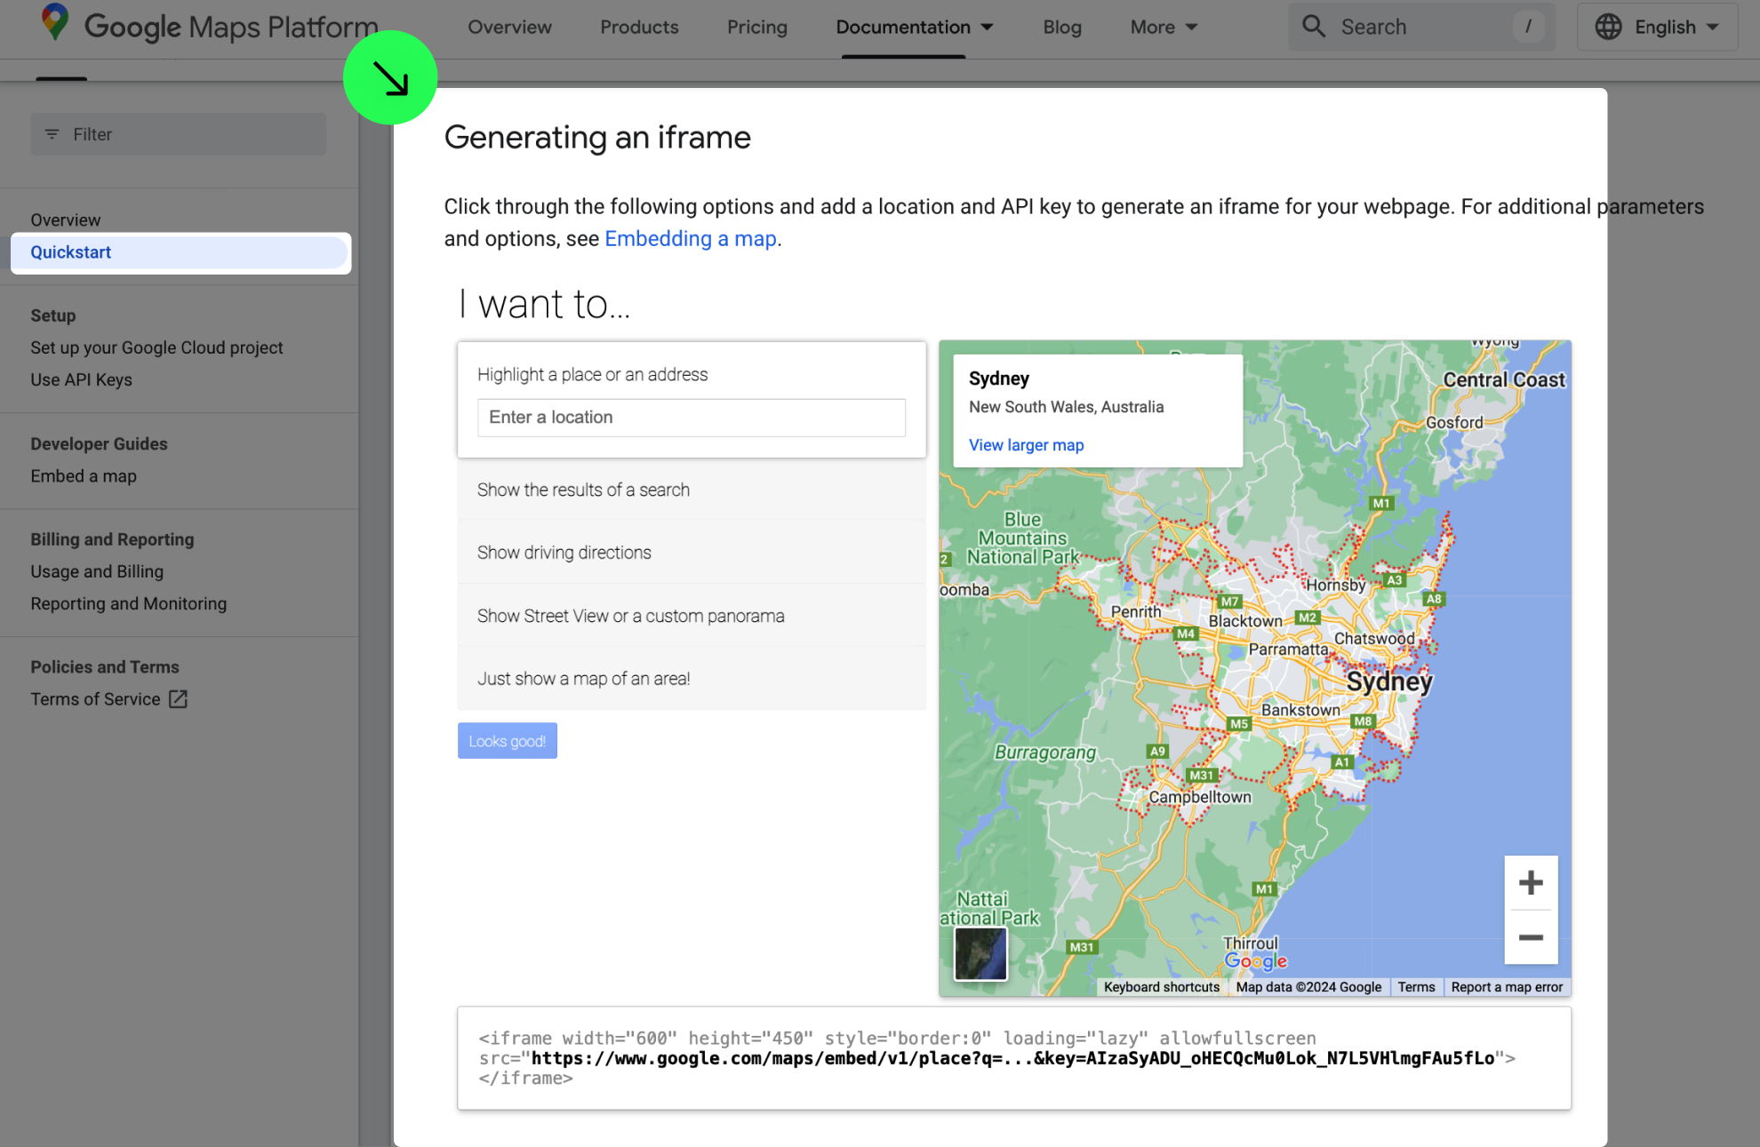Select Show the results of a search
Image resolution: width=1760 pixels, height=1147 pixels.
tap(692, 490)
